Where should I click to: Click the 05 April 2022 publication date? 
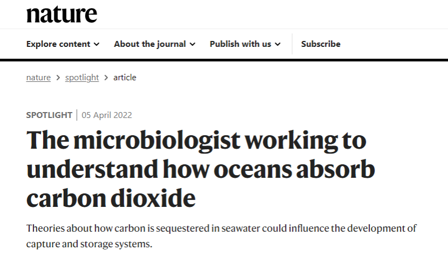pyautogui.click(x=107, y=115)
